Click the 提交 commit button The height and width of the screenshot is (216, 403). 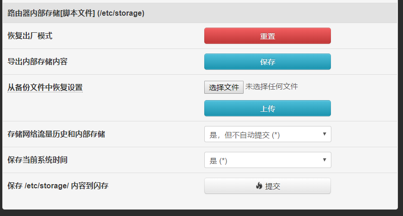[x=268, y=186]
